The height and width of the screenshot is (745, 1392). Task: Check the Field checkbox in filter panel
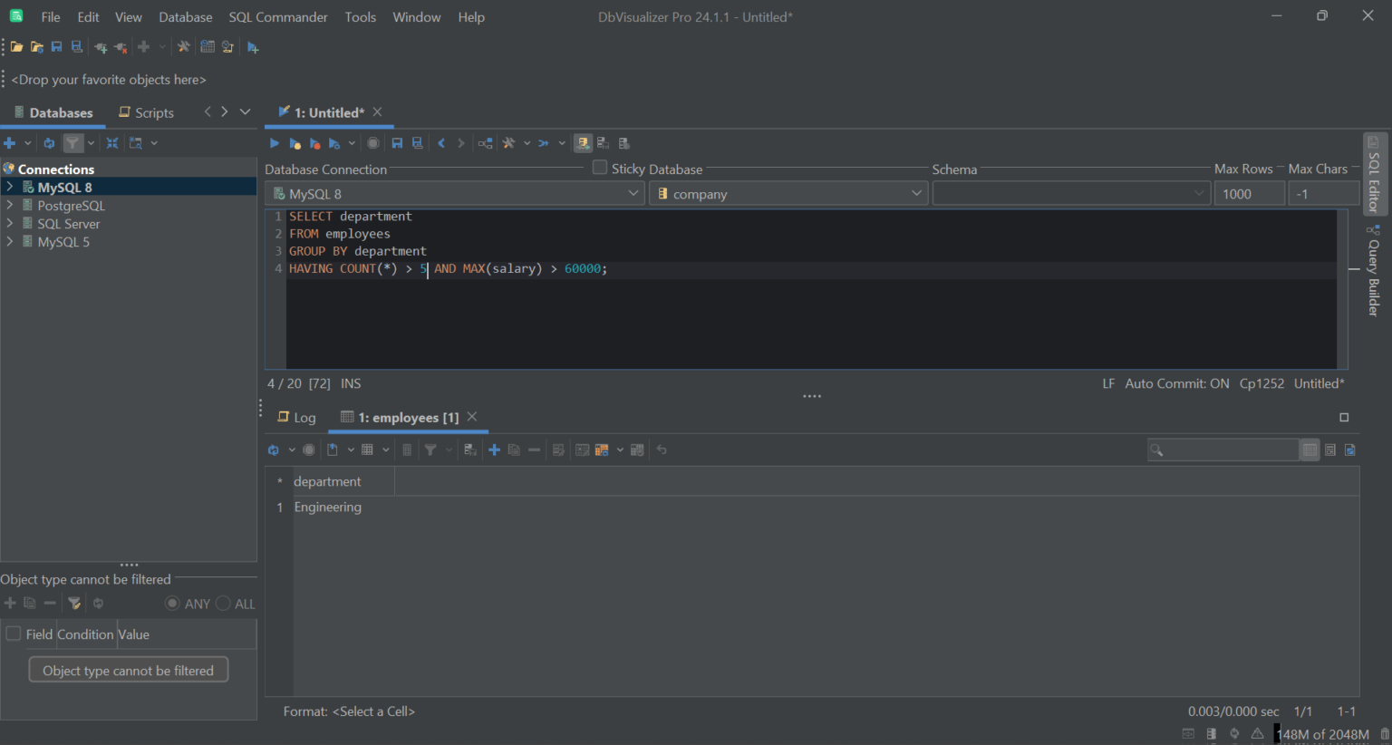[13, 634]
